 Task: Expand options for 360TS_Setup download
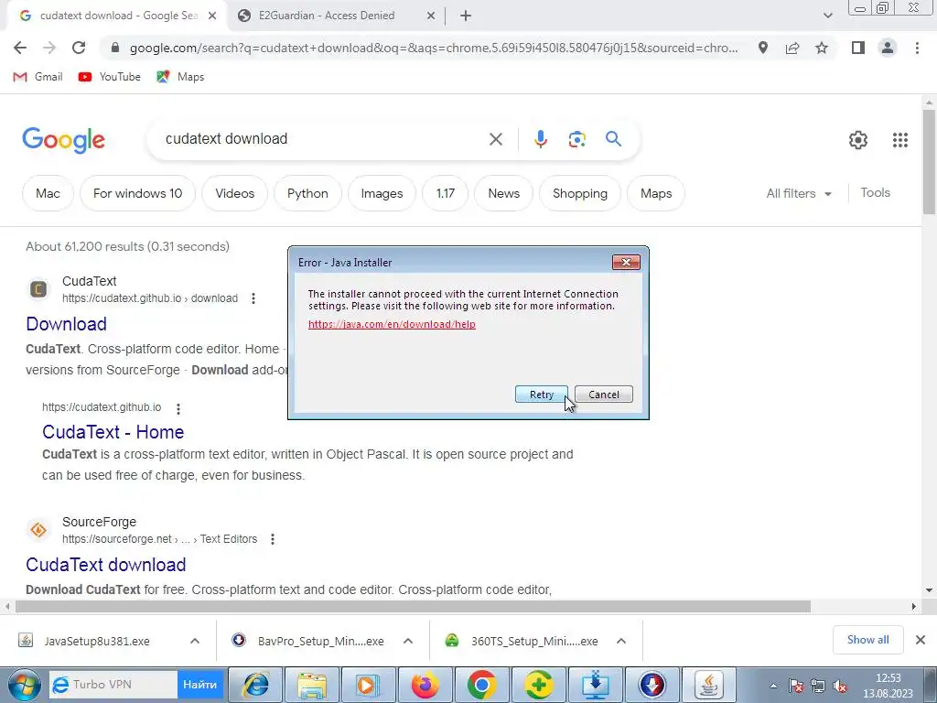(621, 641)
